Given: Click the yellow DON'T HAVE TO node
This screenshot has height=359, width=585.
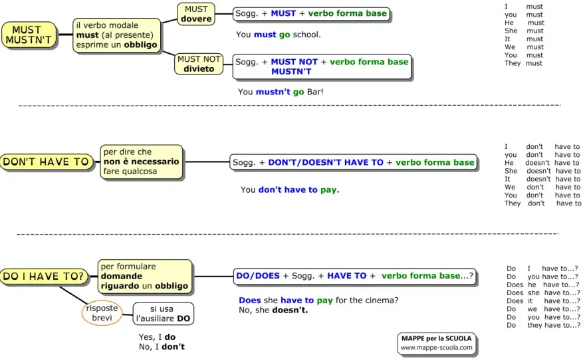Looking at the screenshot, I should click(x=47, y=162).
